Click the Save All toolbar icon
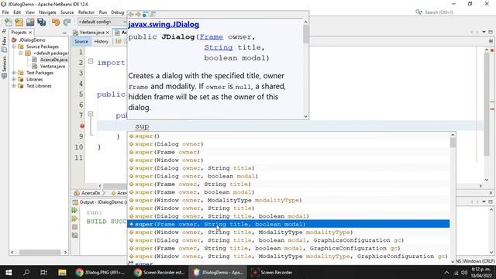Image resolution: width=496 pixels, height=279 pixels. tap(41, 22)
